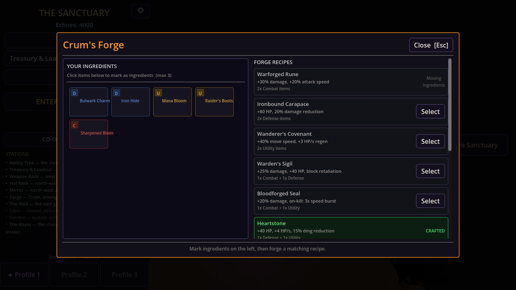The image size is (516, 290).
Task: Mark Sharpened Blade as an ingredient
Action: (89, 134)
